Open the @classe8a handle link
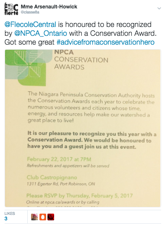This screenshot has height=225, width=167. coord(30,12)
